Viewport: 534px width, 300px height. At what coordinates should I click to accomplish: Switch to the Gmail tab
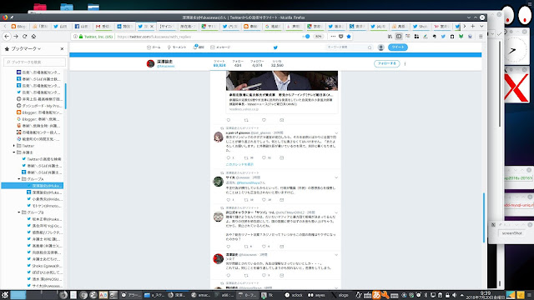point(103,26)
